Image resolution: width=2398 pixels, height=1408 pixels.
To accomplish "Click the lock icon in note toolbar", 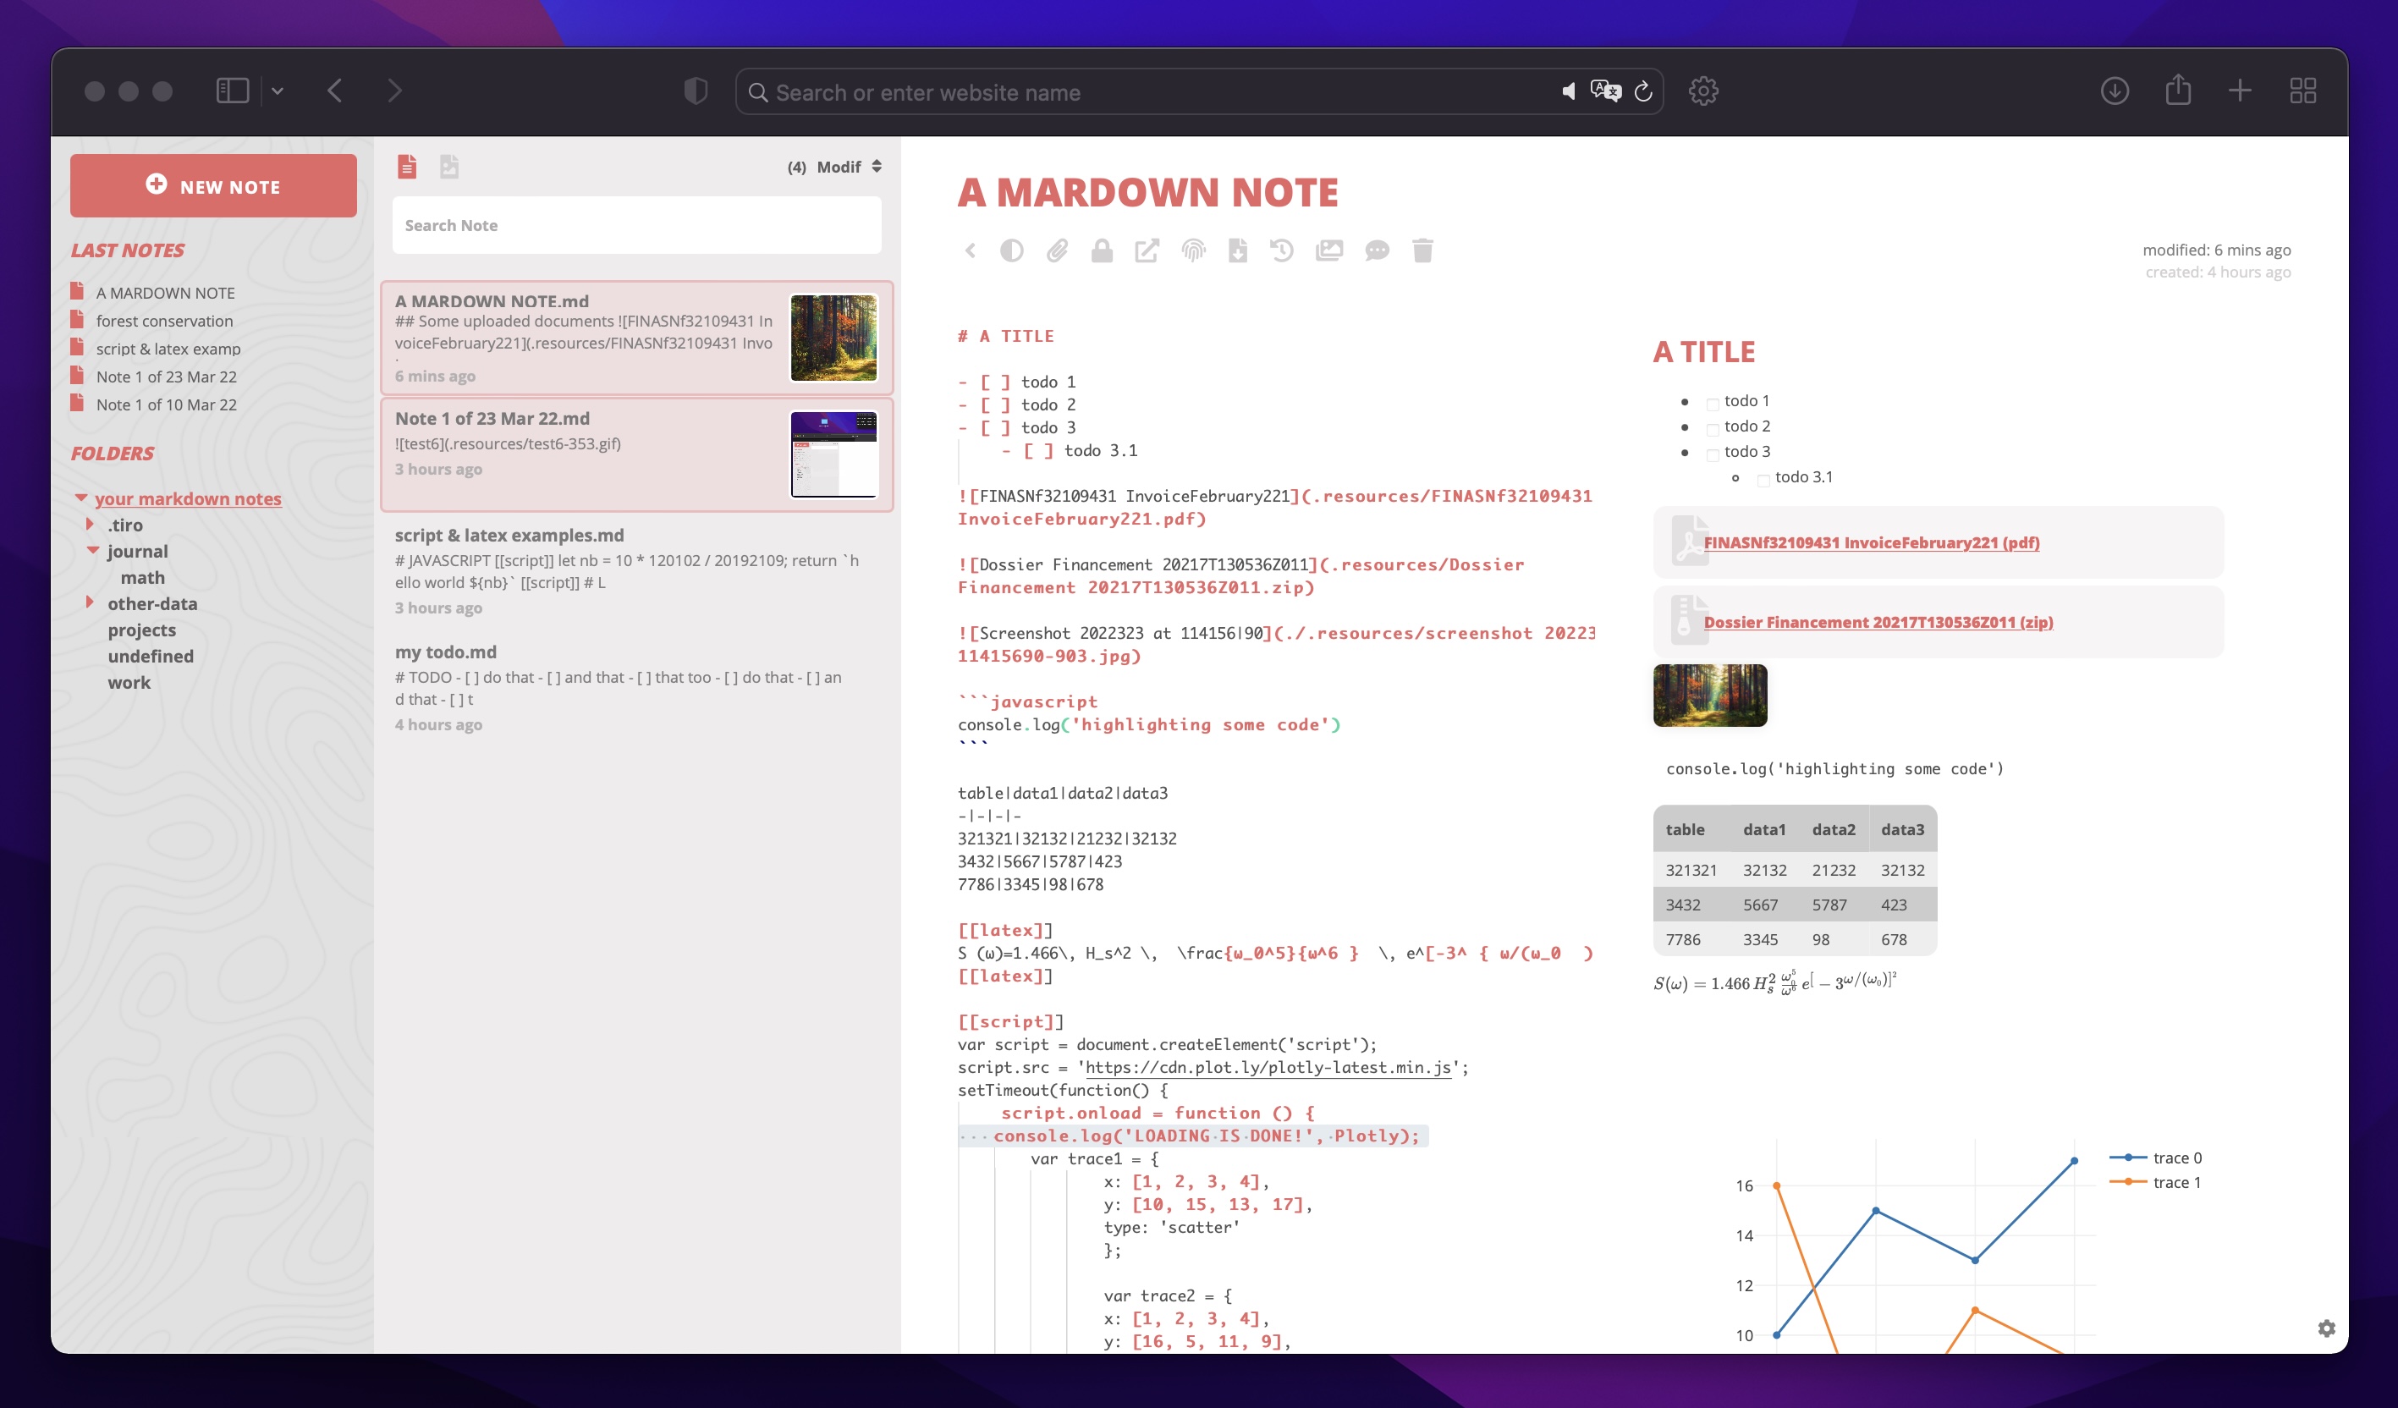I will 1102,251.
